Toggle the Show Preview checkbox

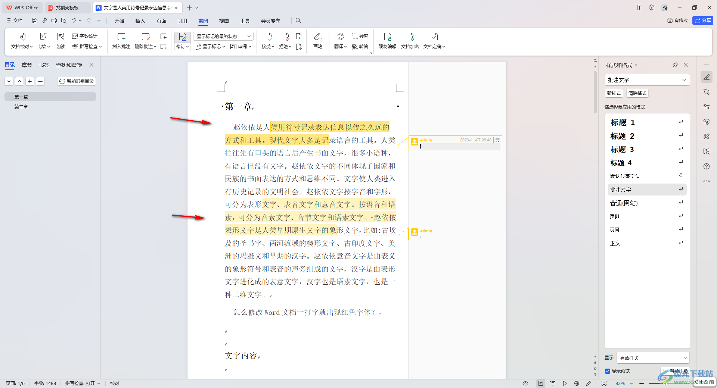click(608, 371)
